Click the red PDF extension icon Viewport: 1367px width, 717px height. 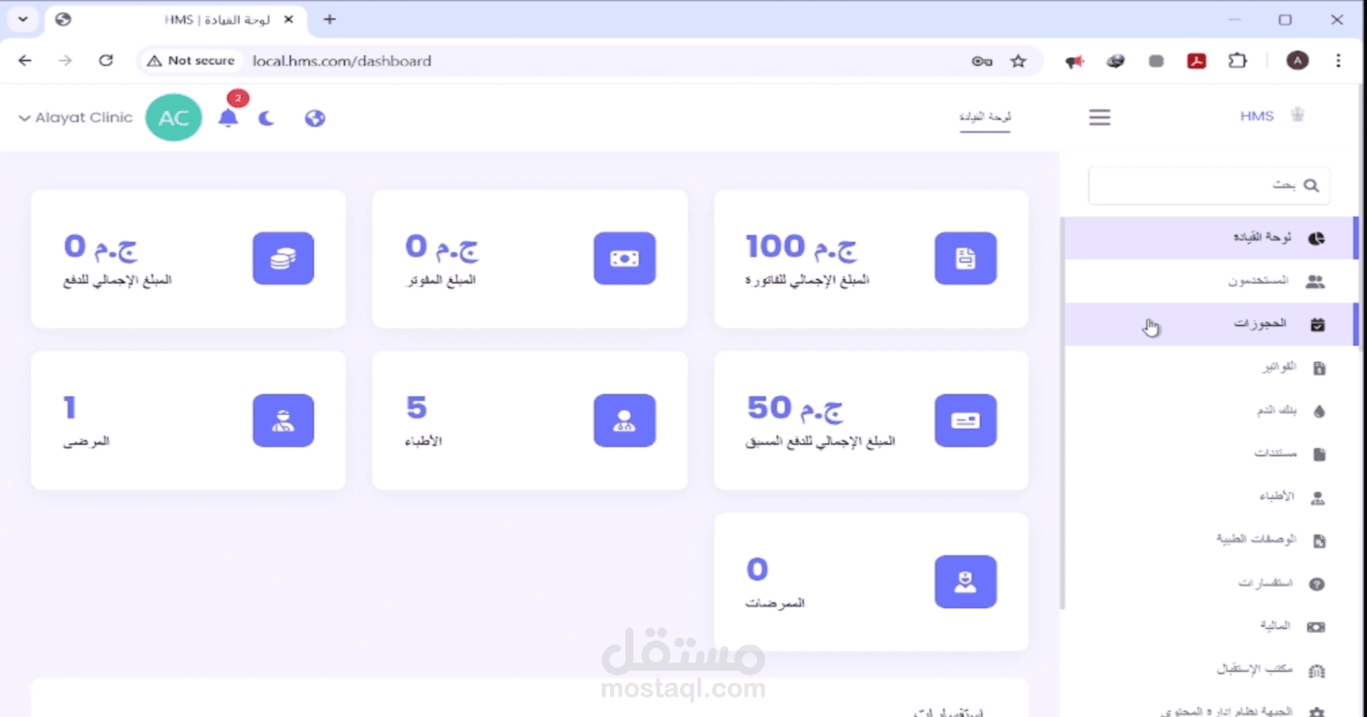(x=1197, y=61)
